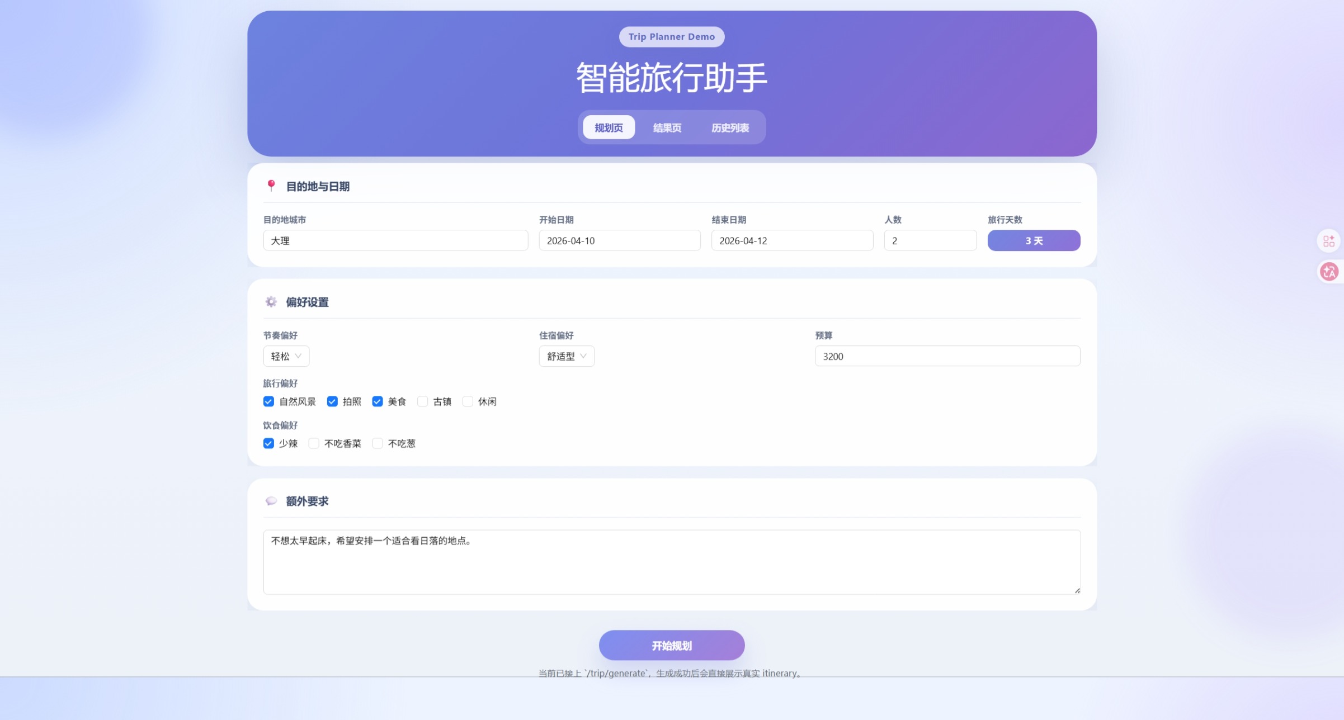Click the gear icon beside 偏好设置
Viewport: 1344px width, 720px height.
click(271, 302)
